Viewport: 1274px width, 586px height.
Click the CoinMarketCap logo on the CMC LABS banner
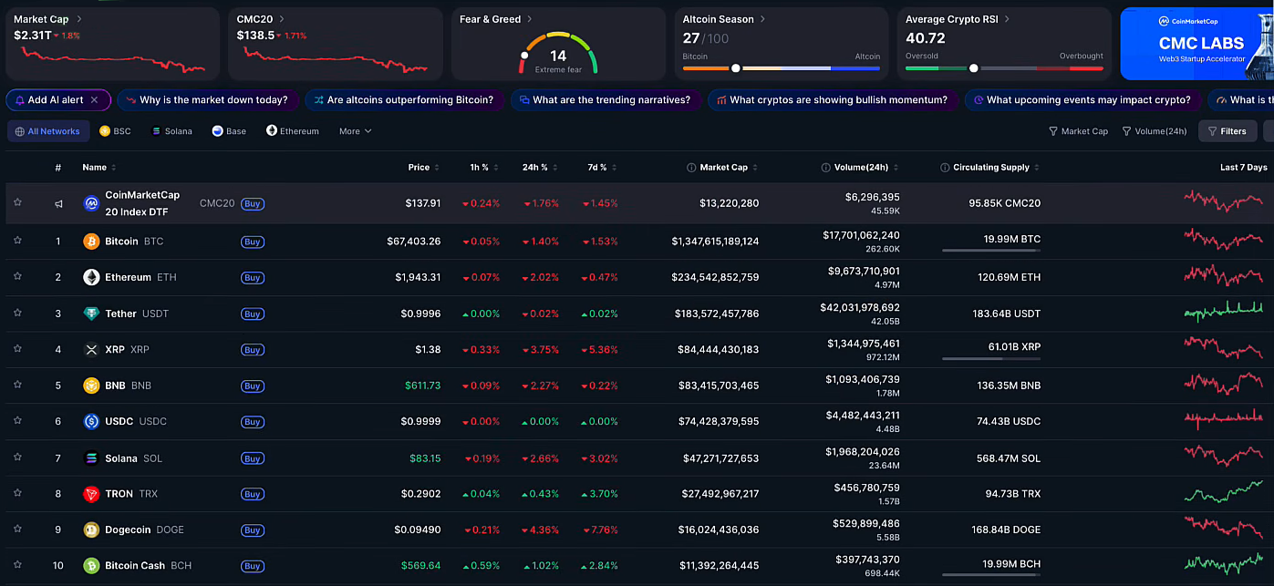(x=1165, y=20)
